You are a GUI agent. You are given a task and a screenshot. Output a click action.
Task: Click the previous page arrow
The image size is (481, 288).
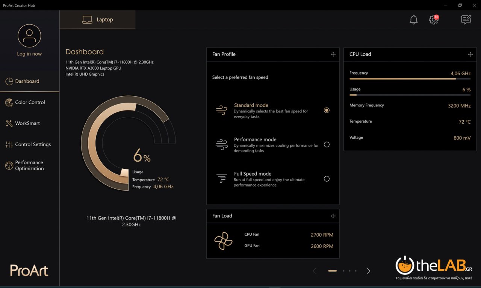coord(315,271)
